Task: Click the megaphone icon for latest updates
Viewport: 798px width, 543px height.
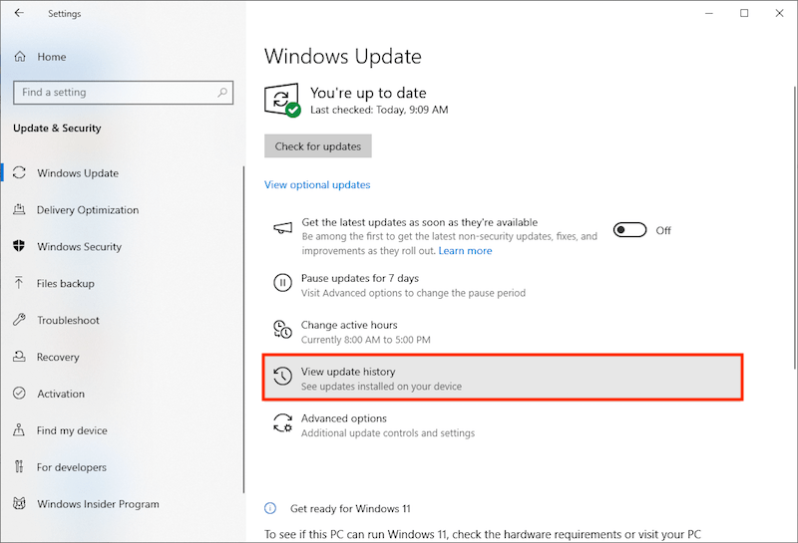Action: coord(283,228)
